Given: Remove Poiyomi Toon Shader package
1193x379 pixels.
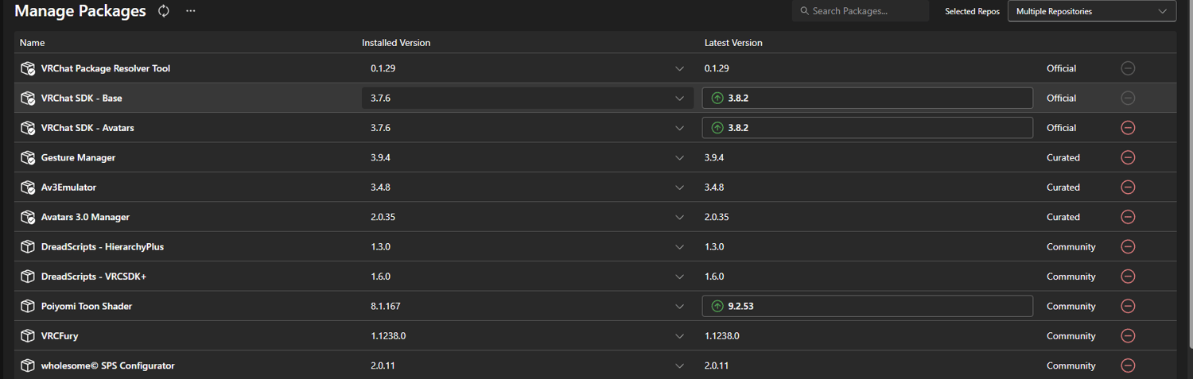Looking at the screenshot, I should pyautogui.click(x=1128, y=306).
